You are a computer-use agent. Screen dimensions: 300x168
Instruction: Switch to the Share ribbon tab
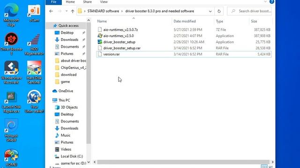87,2
